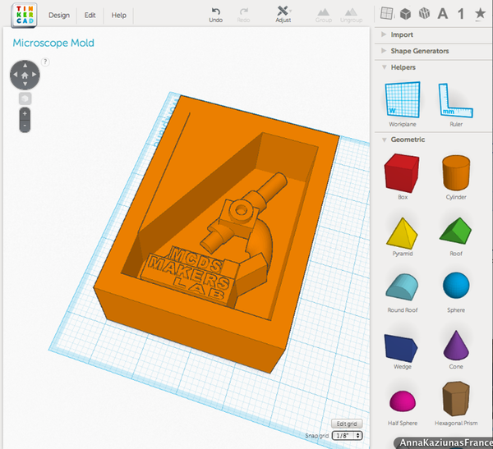Screen dimensions: 493x449
Task: Select the purple Cone shape
Action: click(x=456, y=350)
